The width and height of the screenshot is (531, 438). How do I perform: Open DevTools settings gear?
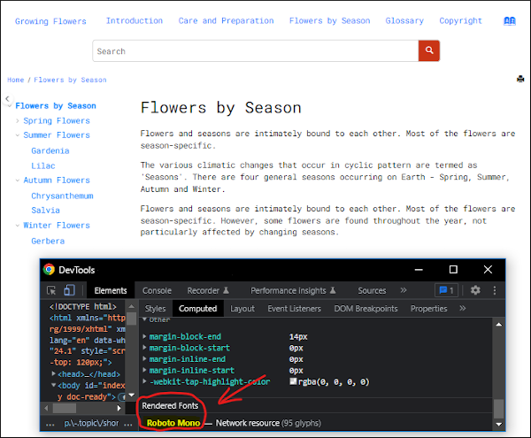pos(475,290)
